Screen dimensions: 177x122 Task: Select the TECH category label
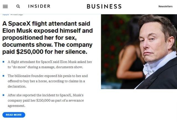6,14
